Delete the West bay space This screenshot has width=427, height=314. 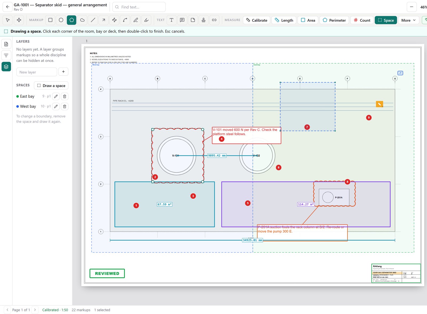click(65, 107)
